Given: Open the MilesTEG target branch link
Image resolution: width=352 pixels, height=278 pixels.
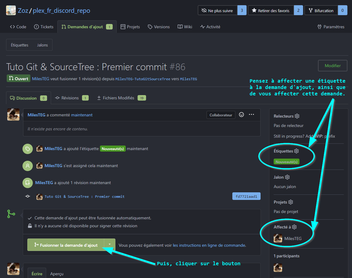Looking at the screenshot, I should [x=188, y=79].
